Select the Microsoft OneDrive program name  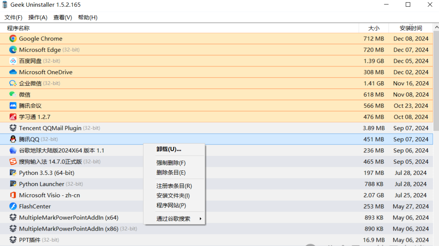point(46,72)
